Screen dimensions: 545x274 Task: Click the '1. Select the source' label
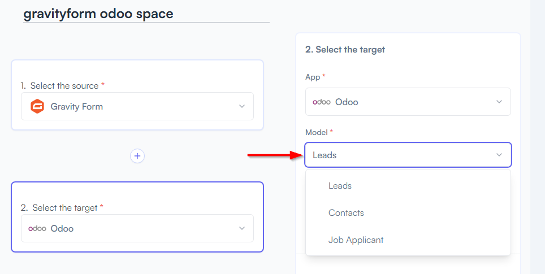coord(63,86)
